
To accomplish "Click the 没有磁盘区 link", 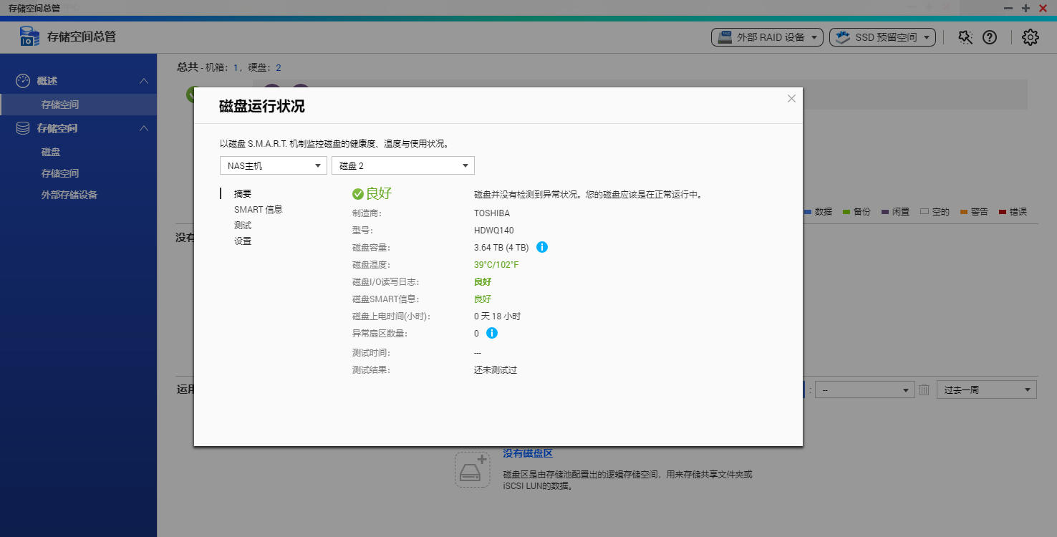I will [527, 453].
